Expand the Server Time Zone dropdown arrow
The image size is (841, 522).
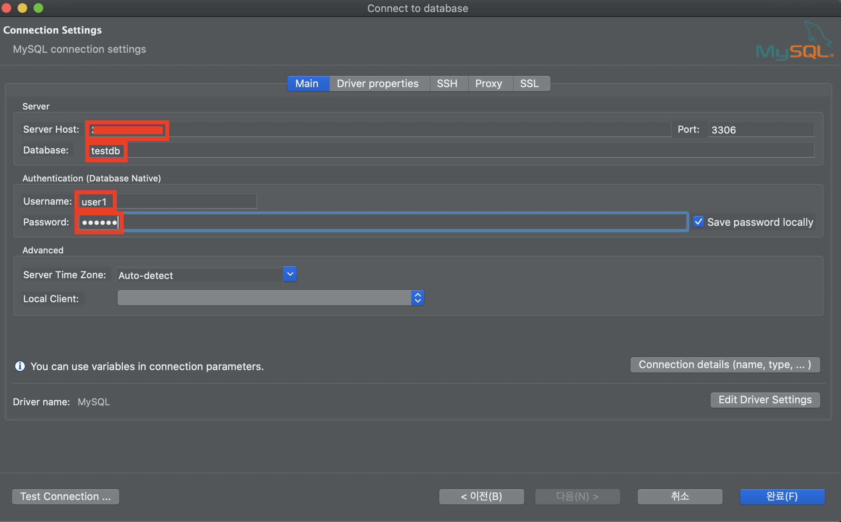coord(290,274)
